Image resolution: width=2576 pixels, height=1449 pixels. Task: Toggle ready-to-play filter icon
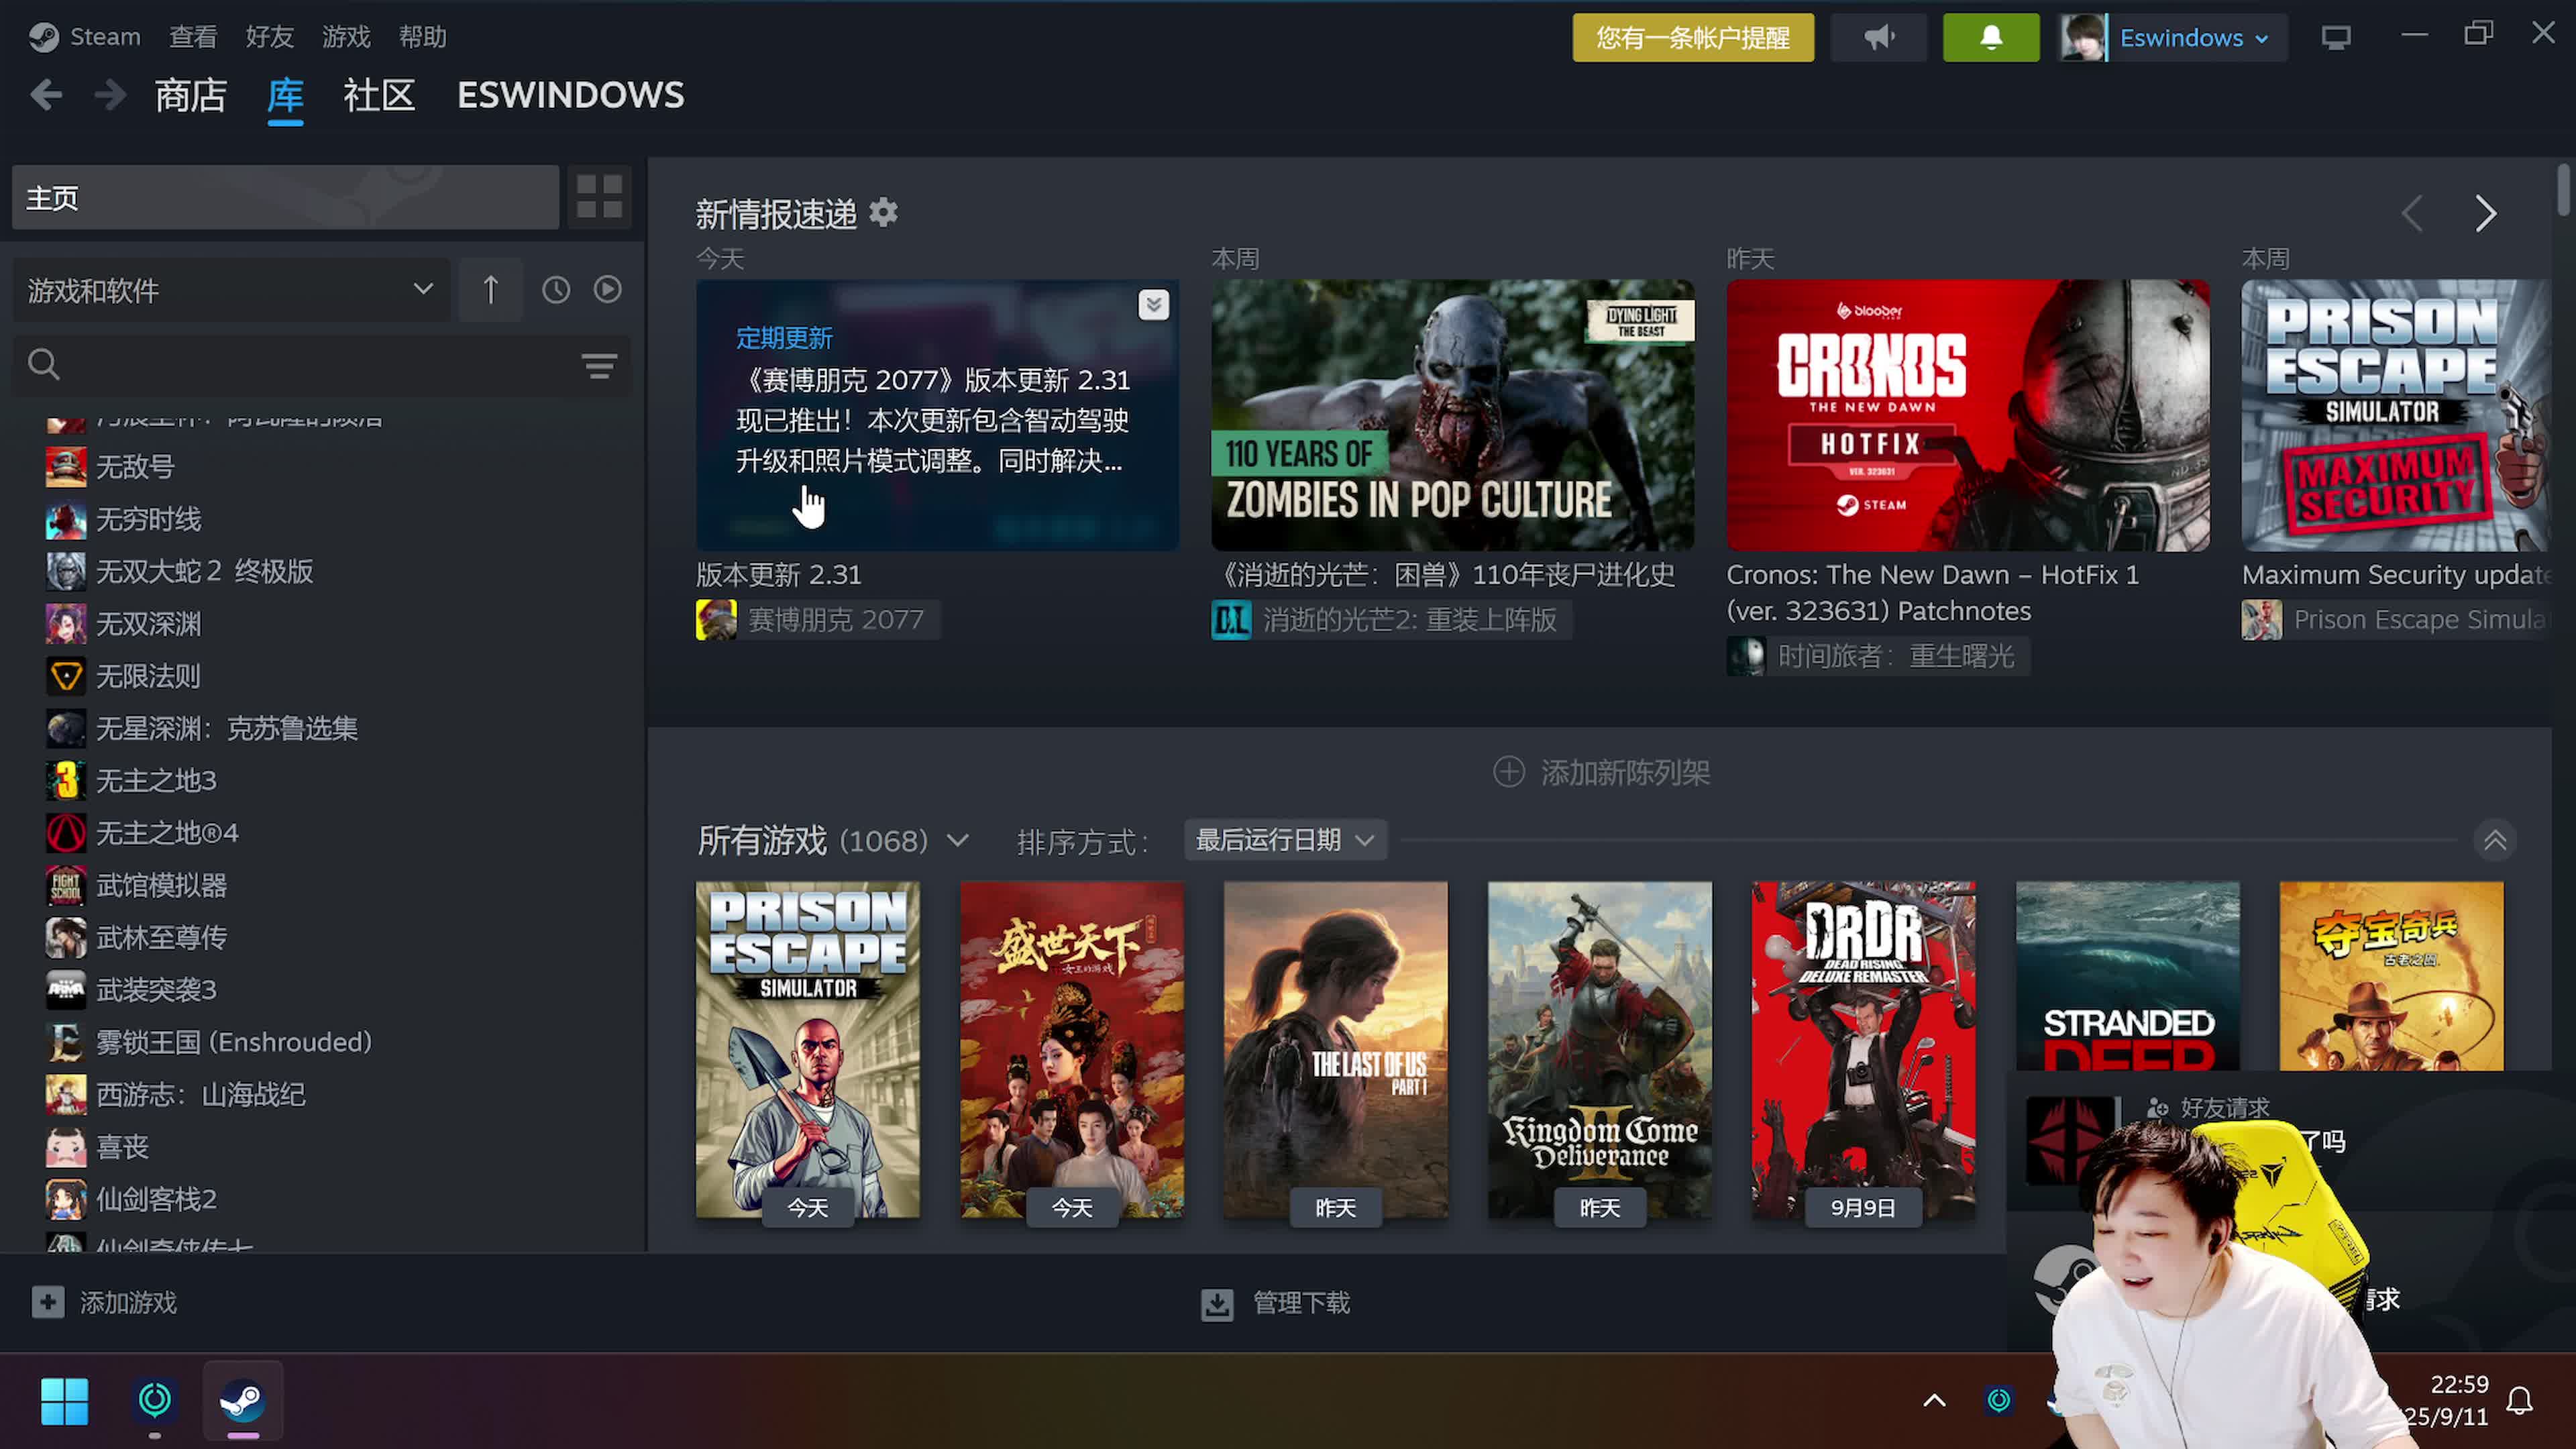(x=608, y=290)
